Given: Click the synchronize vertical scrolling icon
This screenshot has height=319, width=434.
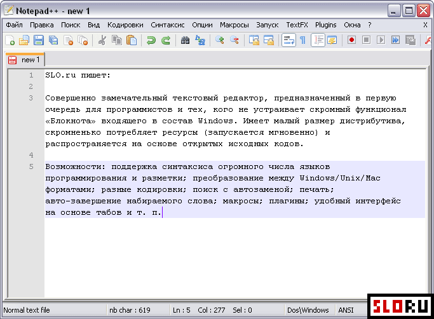Looking at the screenshot, I should tap(254, 40).
